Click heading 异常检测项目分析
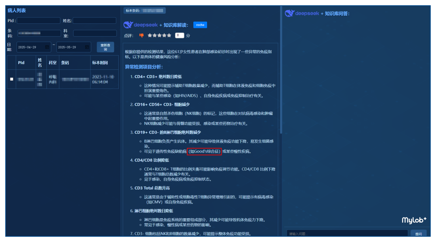436x242 pixels. [144, 67]
